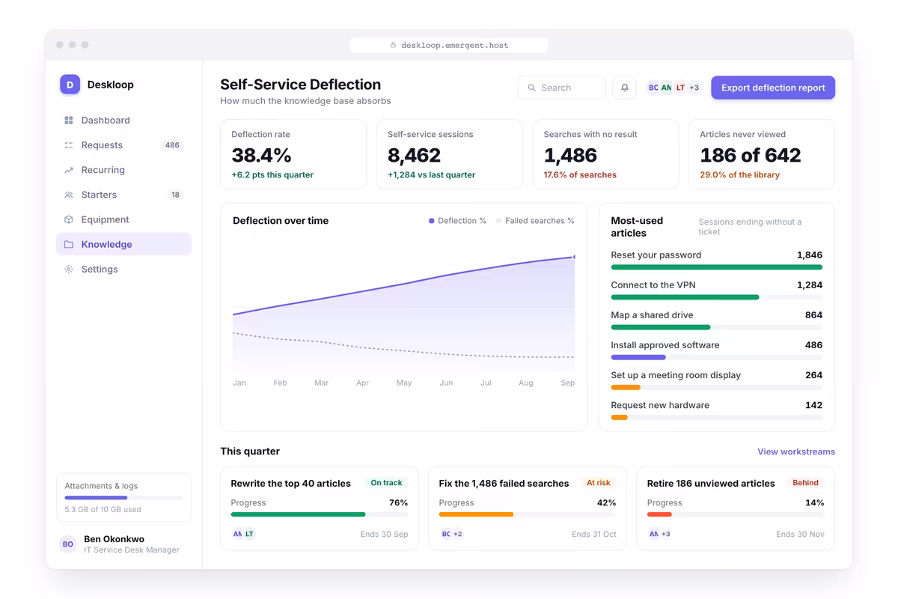Click the Behind status badge
Image resolution: width=898 pixels, height=599 pixels.
[805, 483]
